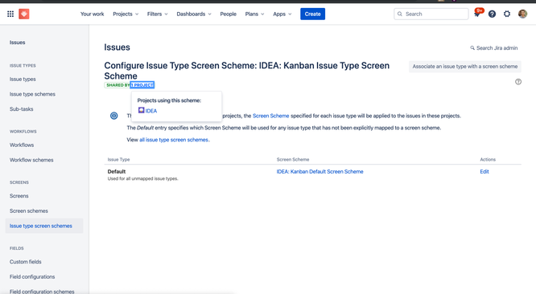Expand the Filters dropdown
The image size is (536, 294).
tap(158, 14)
